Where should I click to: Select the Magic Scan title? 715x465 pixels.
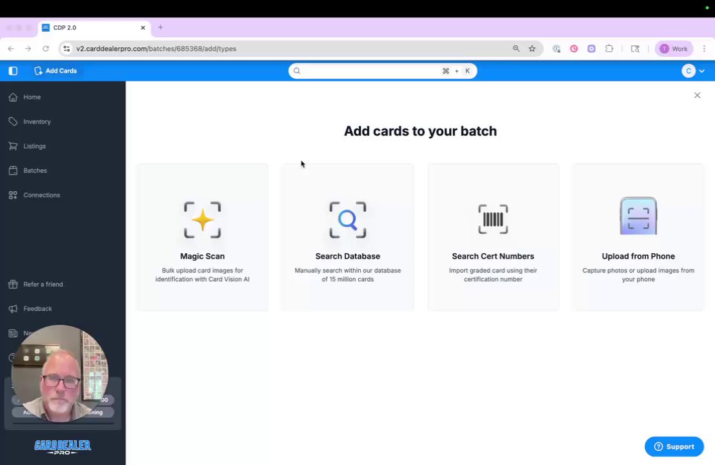[203, 256]
